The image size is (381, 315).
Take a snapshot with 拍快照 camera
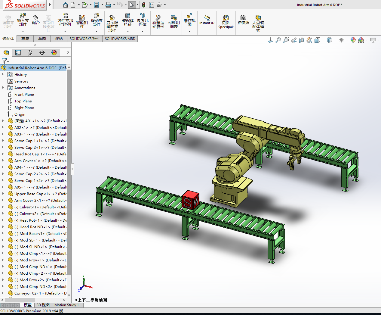click(243, 20)
